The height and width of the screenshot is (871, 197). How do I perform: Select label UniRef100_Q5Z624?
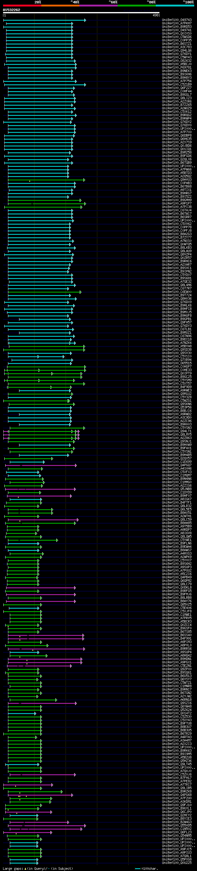(x=177, y=710)
